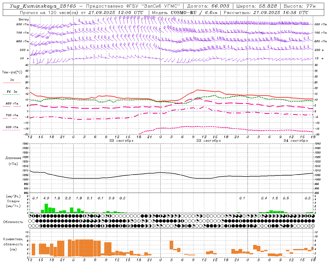
Task: Click the 22 сентября date label
Action: 121,141
